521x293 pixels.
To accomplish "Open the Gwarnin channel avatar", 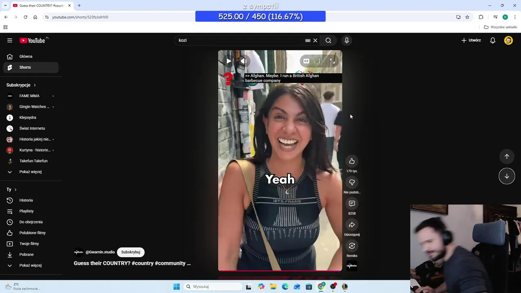I will pyautogui.click(x=79, y=252).
